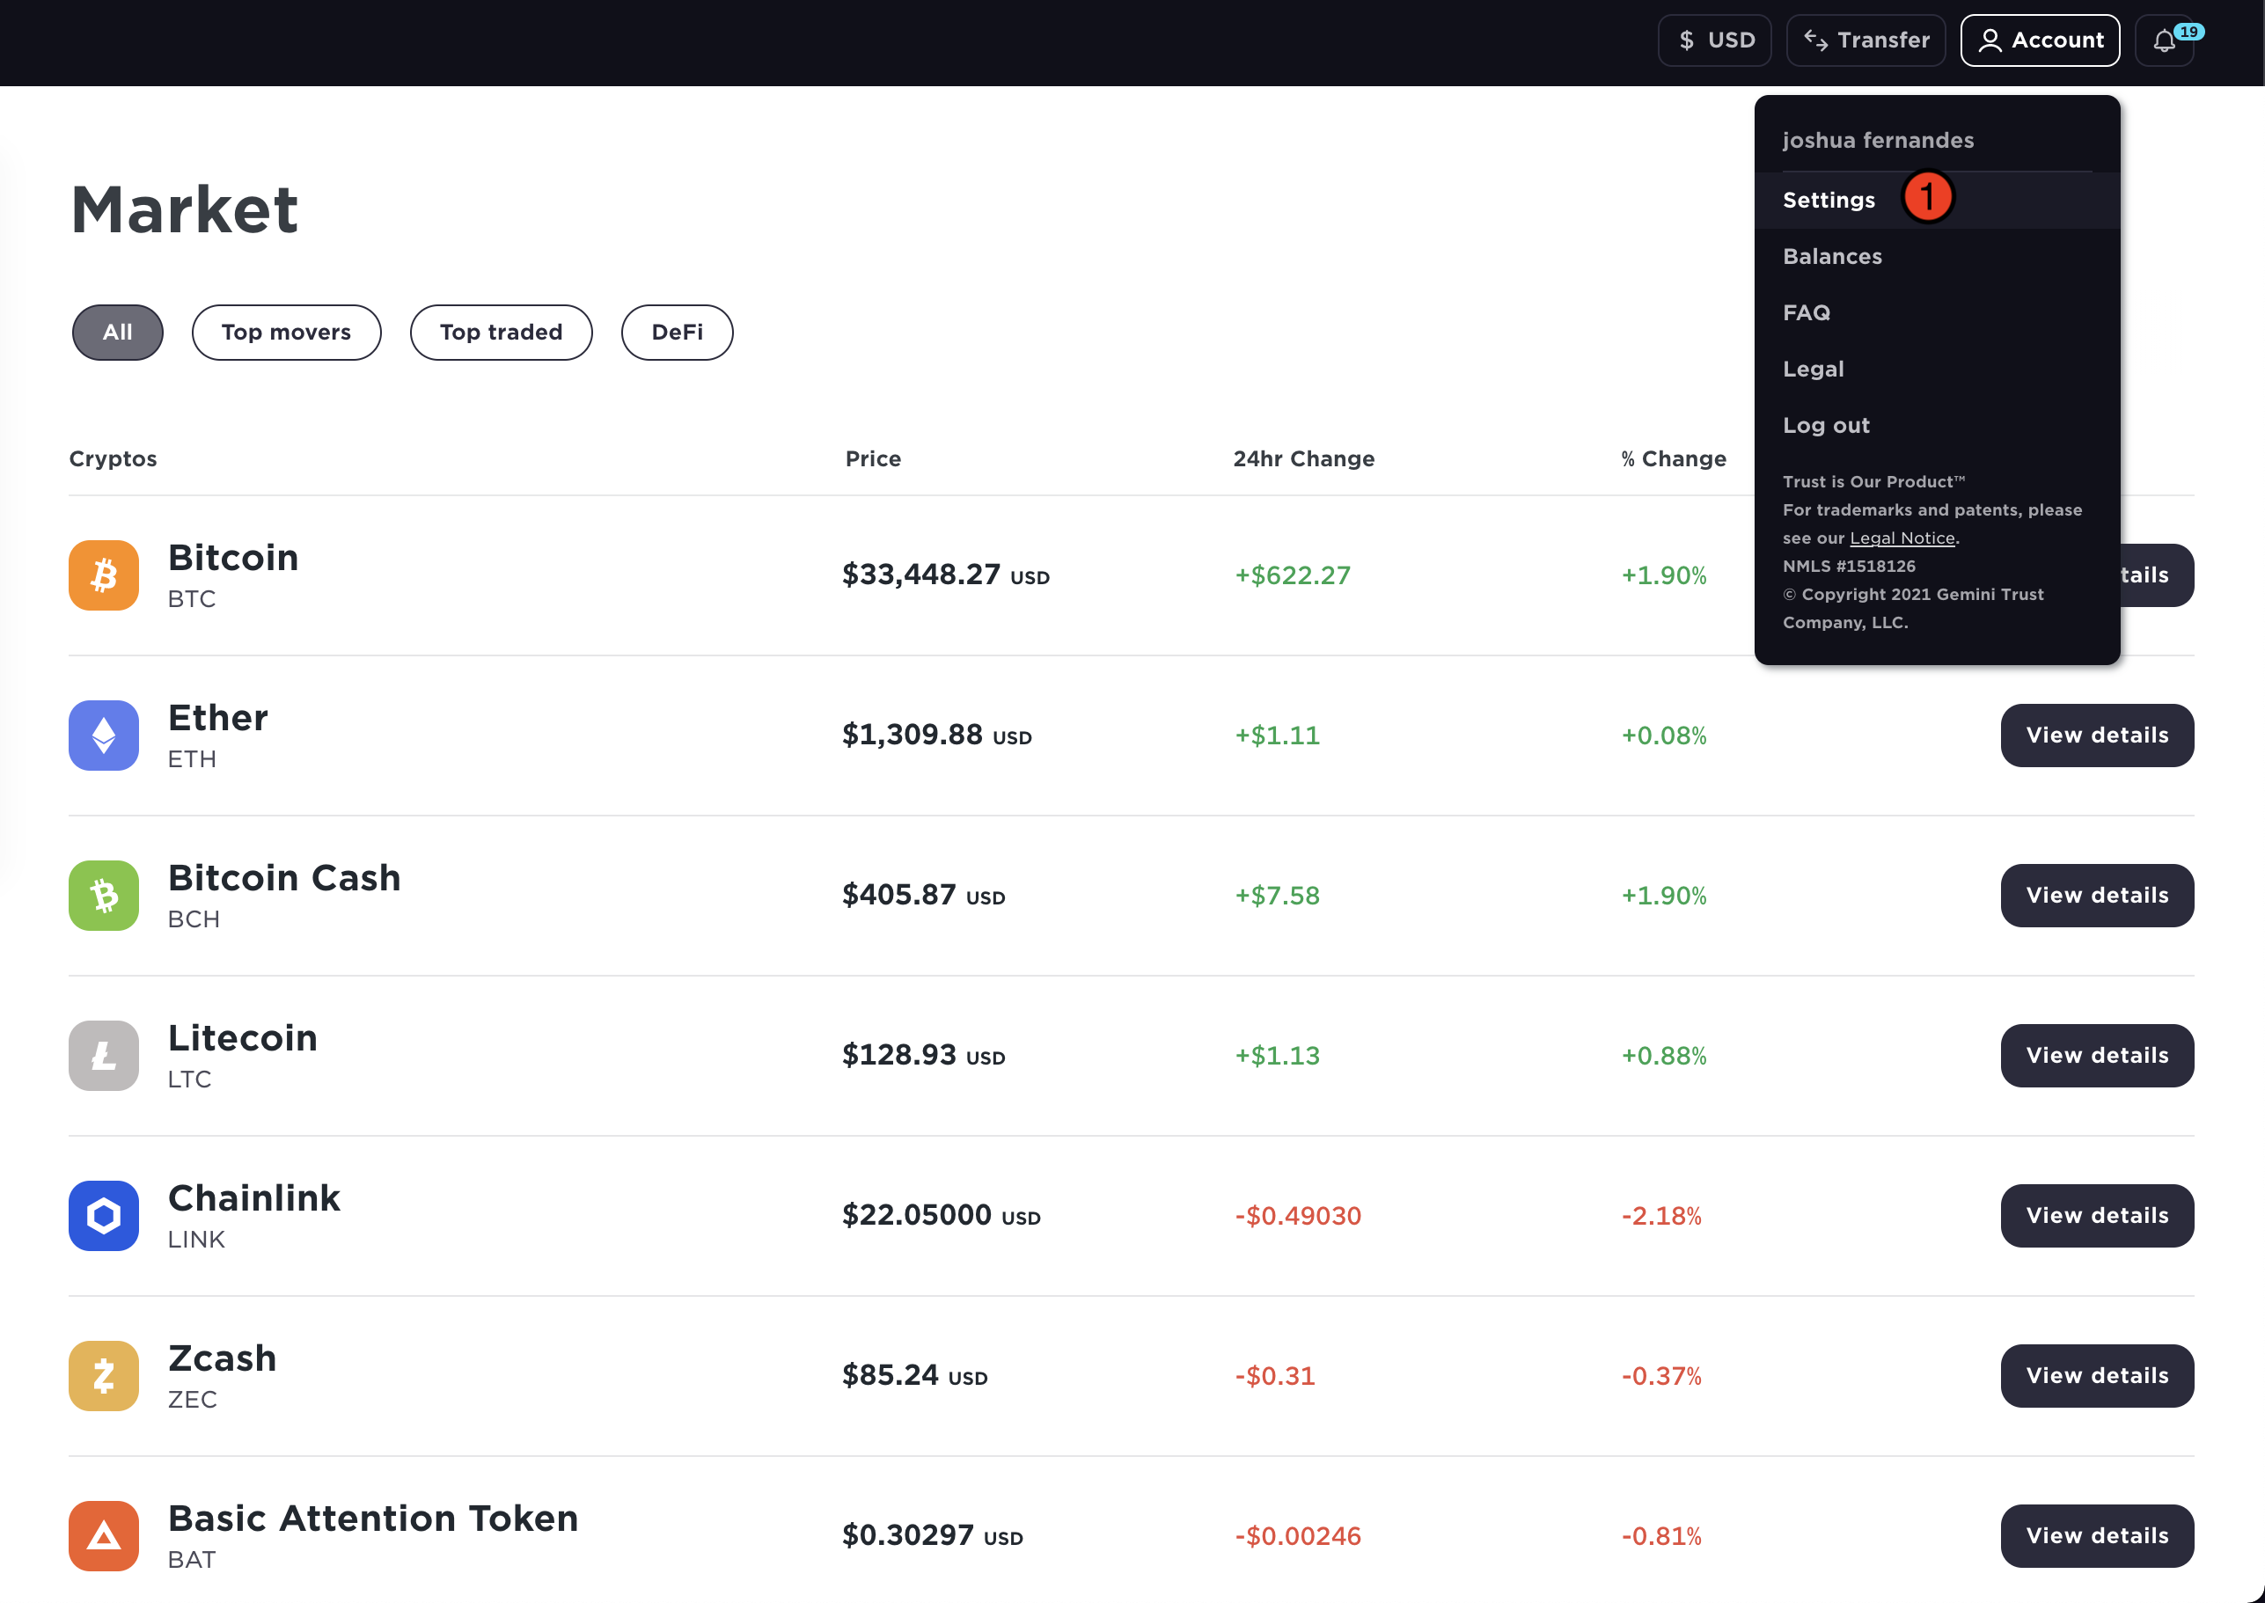Open Settings from account menu
Viewport: 2265px width, 1603px height.
(x=1937, y=201)
